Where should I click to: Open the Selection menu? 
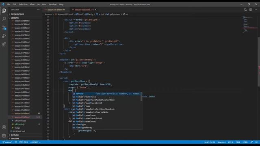pyautogui.click(x=23, y=4)
